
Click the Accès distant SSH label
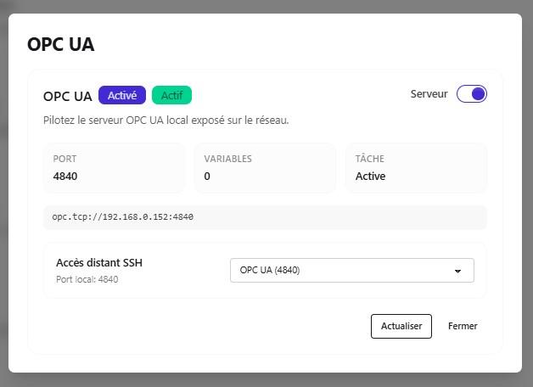[99, 262]
